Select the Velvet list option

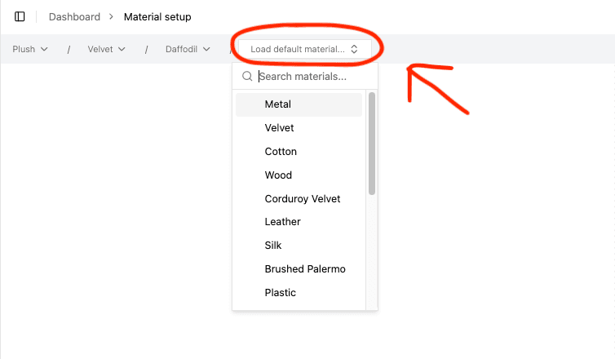tap(299, 128)
